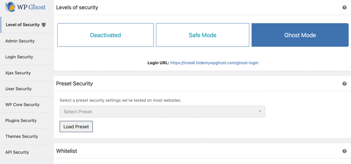The width and height of the screenshot is (351, 164).
Task: Navigate to API Security
Action: (27, 152)
